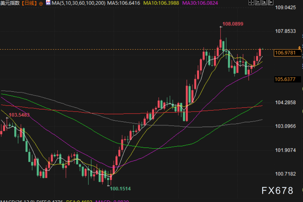Image resolution: width=303 pixels, height=202 pixels.
Task: Click the 100.1514 low price annotation
Action: click(120, 189)
